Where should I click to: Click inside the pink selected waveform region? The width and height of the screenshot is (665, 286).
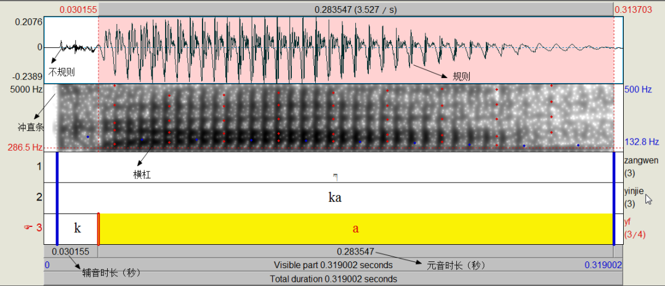click(356, 50)
